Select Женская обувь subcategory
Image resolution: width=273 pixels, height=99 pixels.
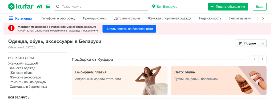coord(21,73)
